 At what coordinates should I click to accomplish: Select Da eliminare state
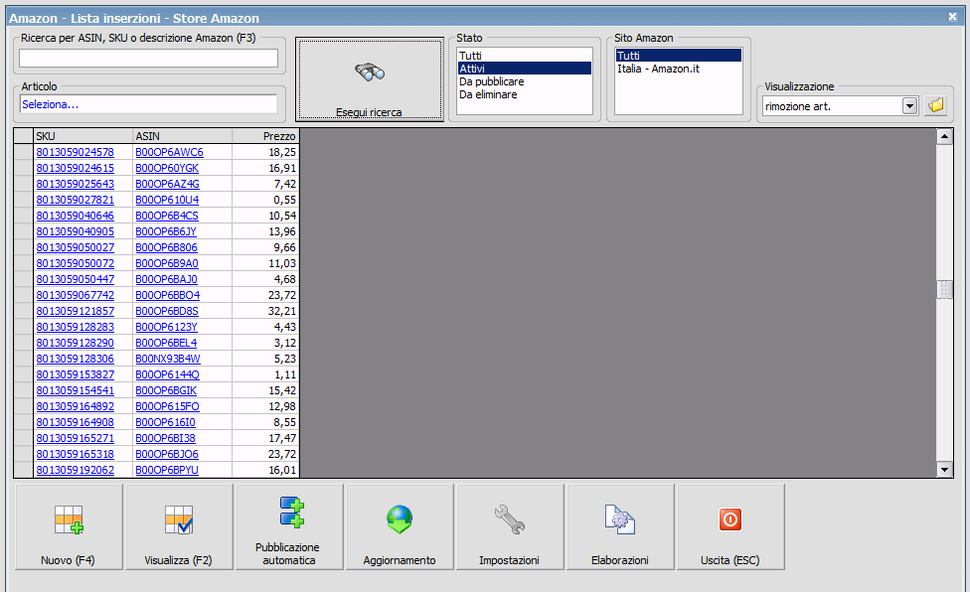coord(525,94)
